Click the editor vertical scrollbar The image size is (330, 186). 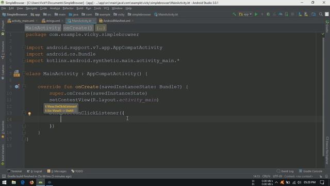323,97
